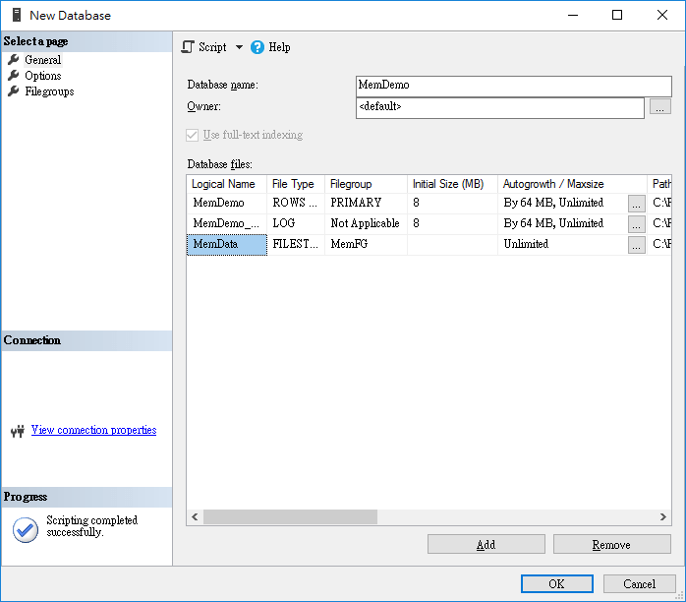This screenshot has height=602, width=686.
Task: Select the MemData logical name cell
Action: [226, 244]
